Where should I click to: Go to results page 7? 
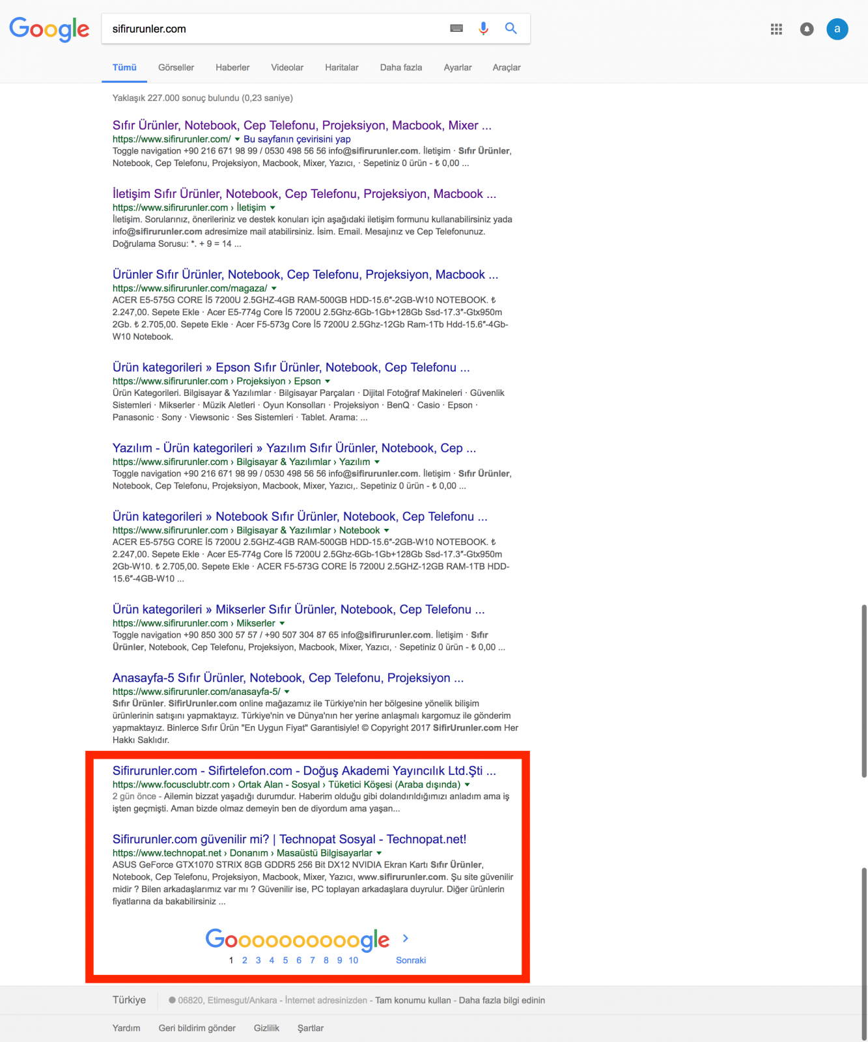(x=313, y=961)
